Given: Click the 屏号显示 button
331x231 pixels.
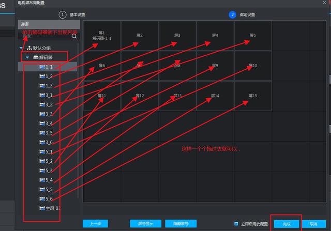Looking at the screenshot, I should click(145, 224).
